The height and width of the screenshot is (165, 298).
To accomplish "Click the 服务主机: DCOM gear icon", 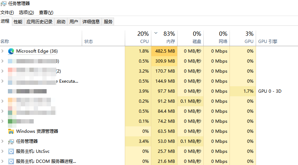I will (x=11, y=161).
